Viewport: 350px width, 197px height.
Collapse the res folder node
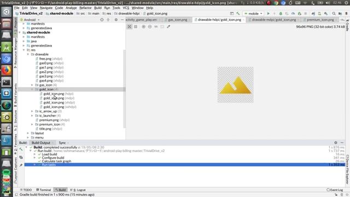(24, 50)
